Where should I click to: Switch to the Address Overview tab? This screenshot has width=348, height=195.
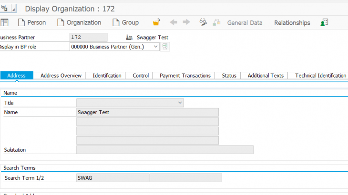[x=61, y=76]
